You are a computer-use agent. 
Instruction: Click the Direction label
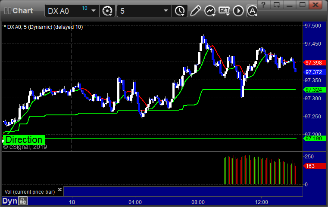(24, 139)
